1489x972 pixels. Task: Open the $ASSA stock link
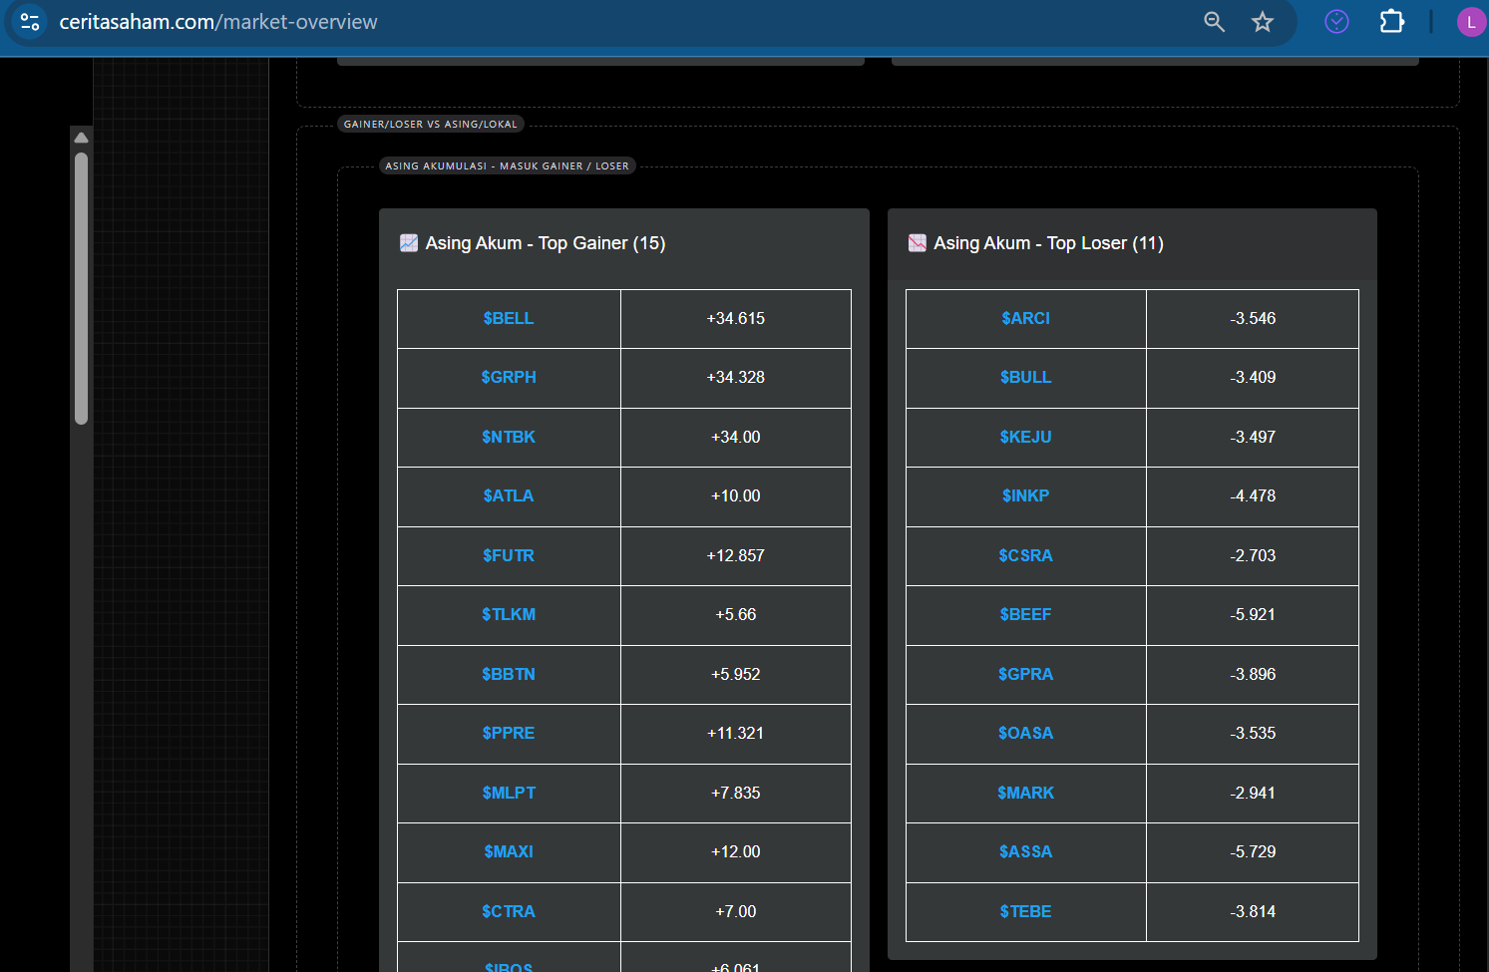[x=1026, y=852]
